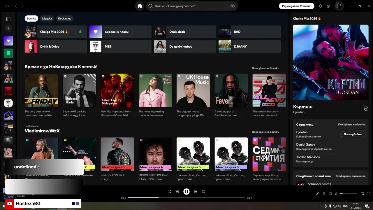Click the Разгледайте Premium button
This screenshot has height=210, width=373.
(x=297, y=6)
